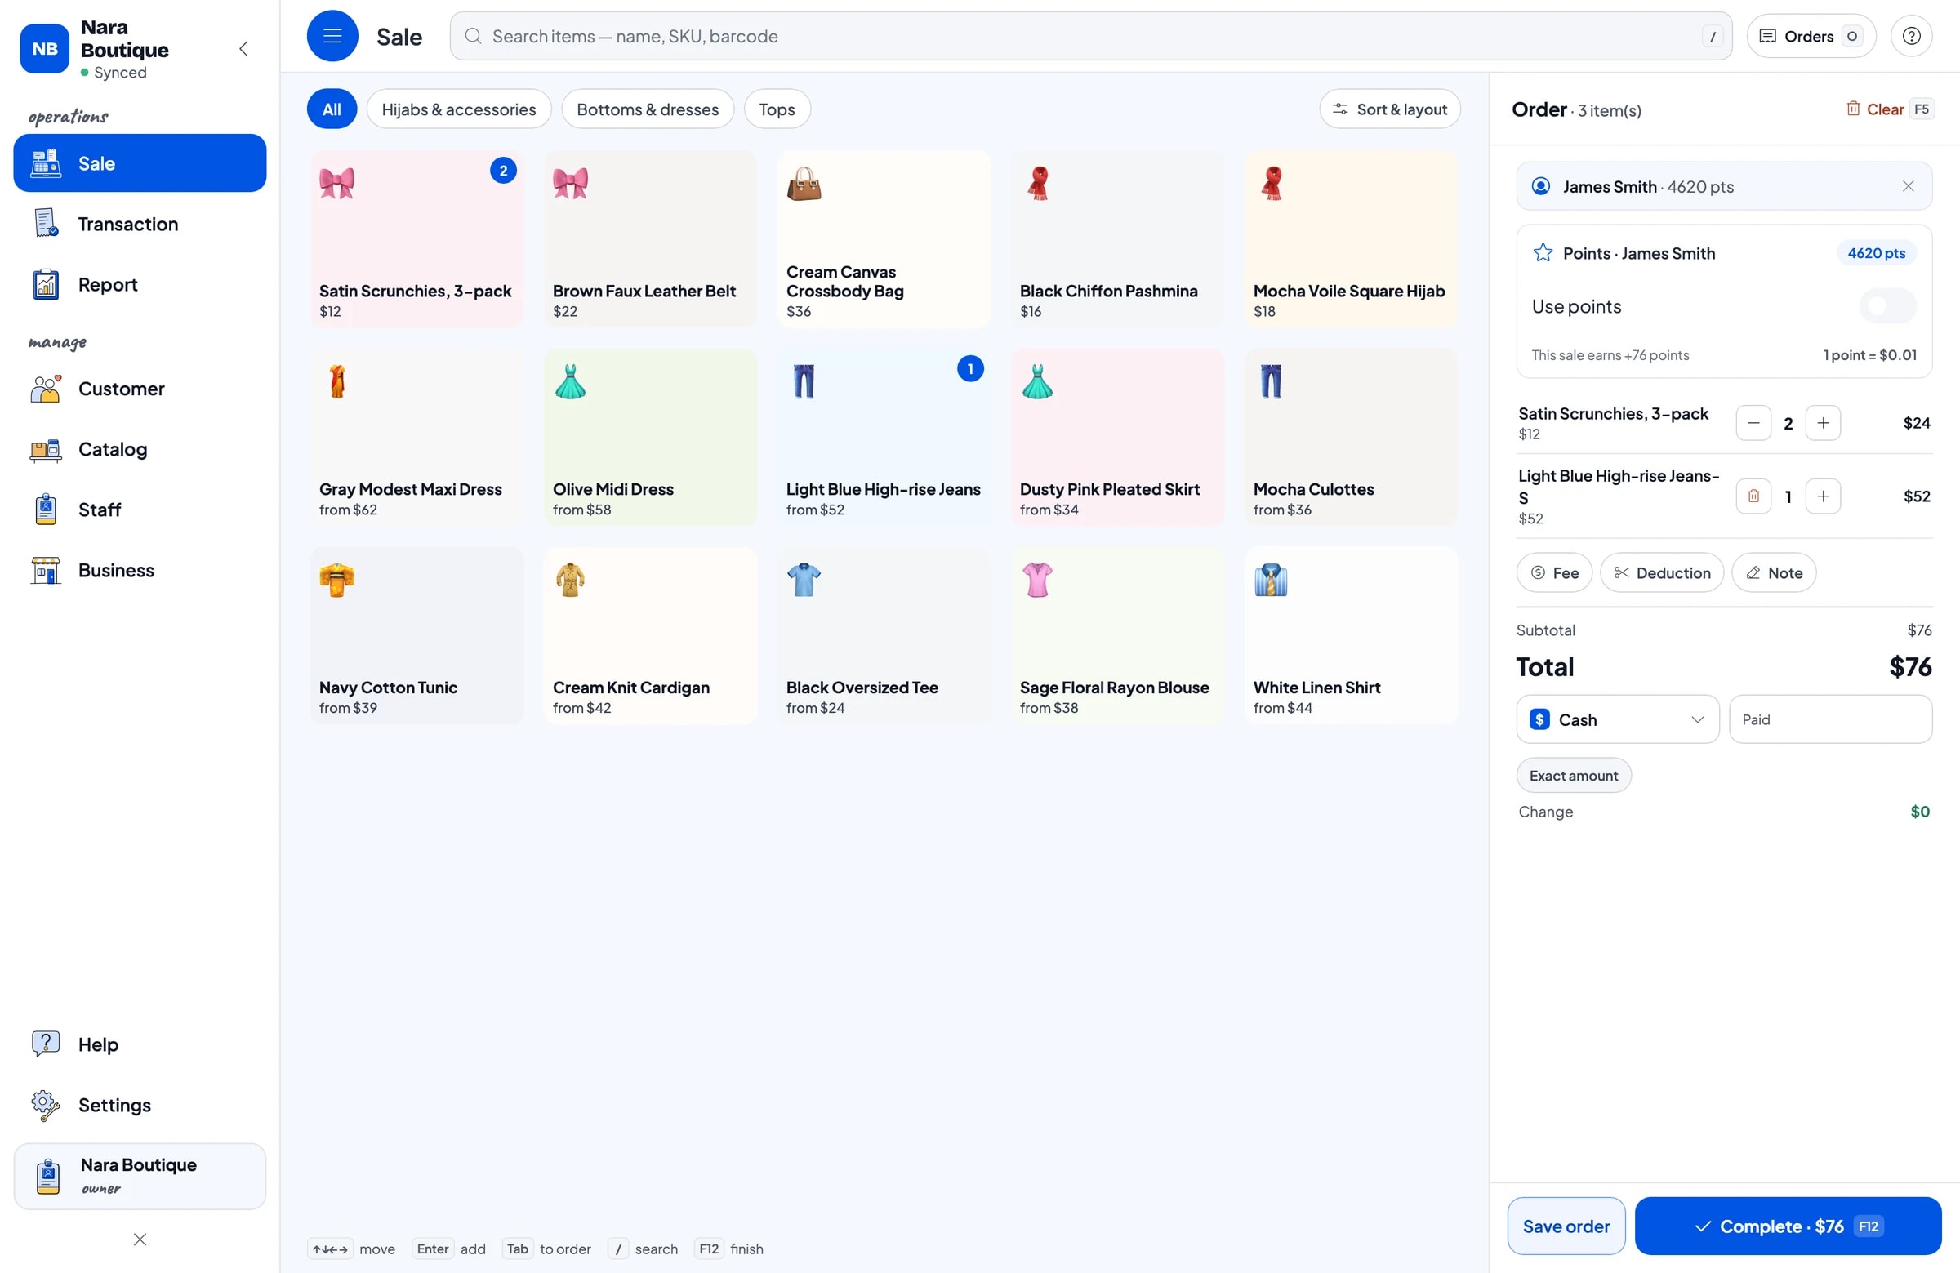1960x1273 pixels.
Task: Add a Deduction to the order
Action: (x=1661, y=573)
